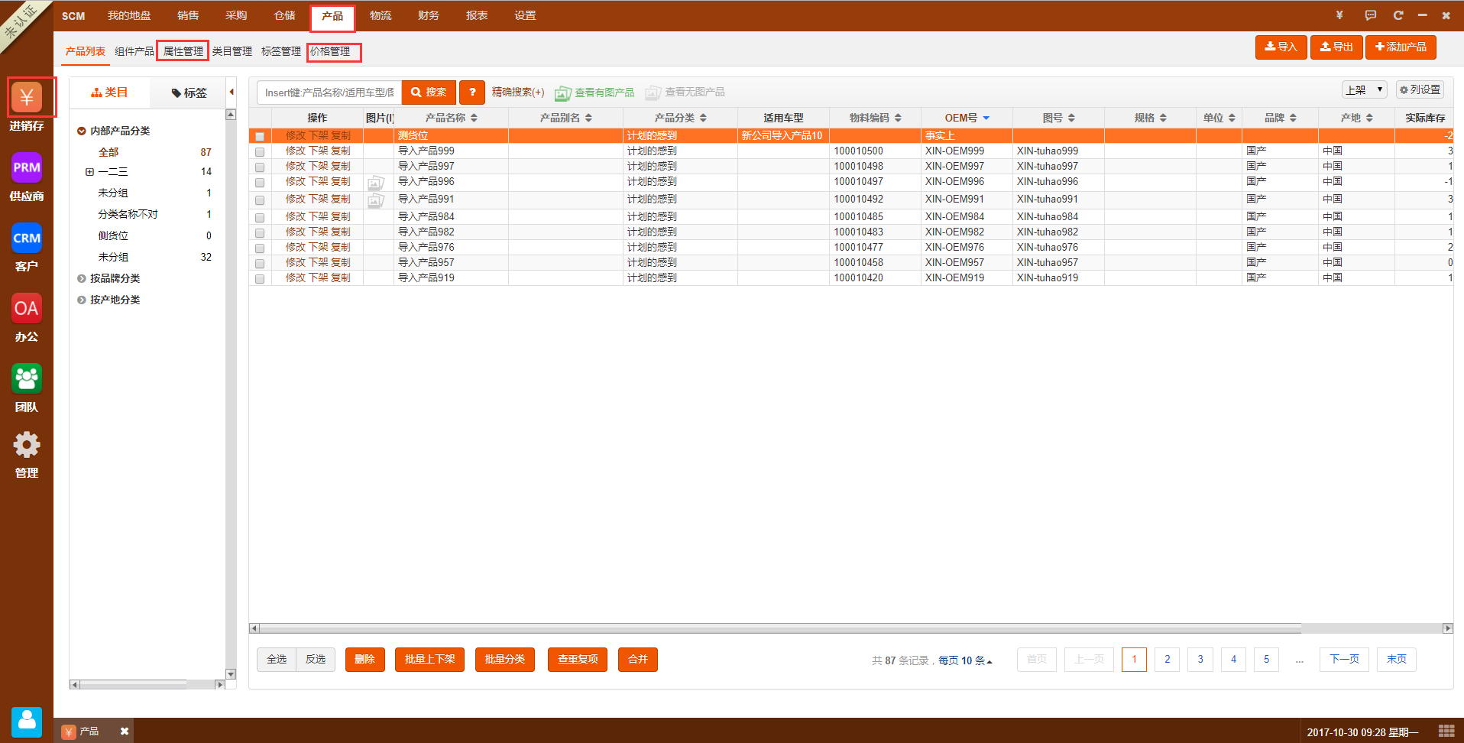Viewport: 1464px width, 743px height.
Task: Close the 产品 taskbar tab with X
Action: coord(125,732)
